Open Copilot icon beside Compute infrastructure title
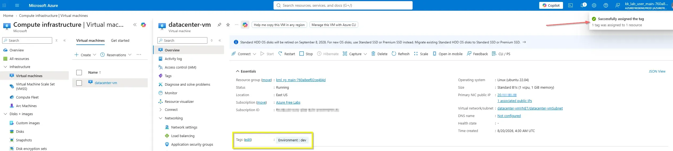Viewport: 673px width, 151px height. (143, 25)
